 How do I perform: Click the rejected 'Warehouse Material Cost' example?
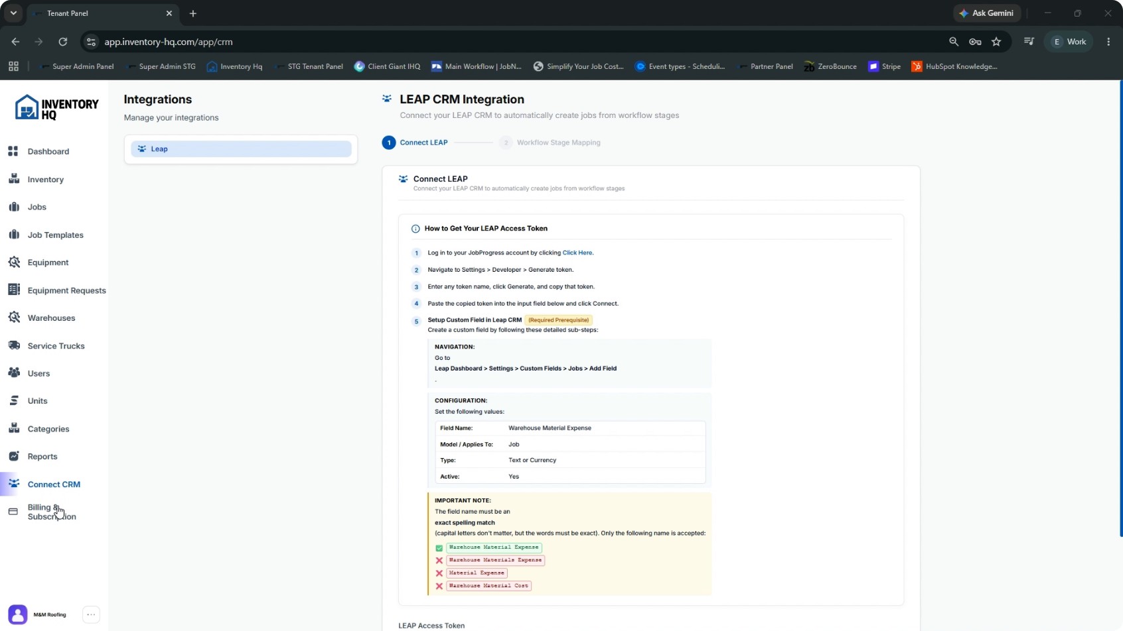point(488,586)
